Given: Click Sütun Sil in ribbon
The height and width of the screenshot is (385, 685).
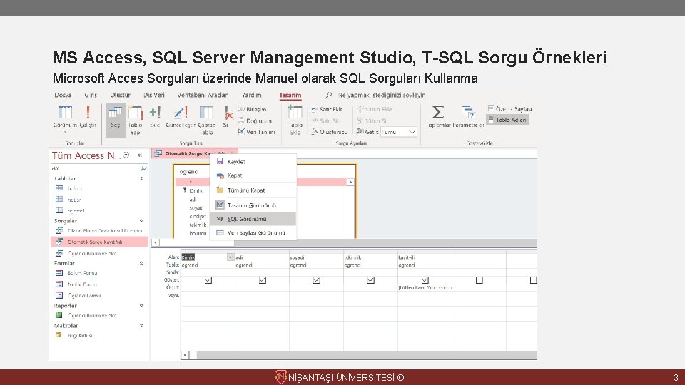Looking at the screenshot, I should click(372, 120).
